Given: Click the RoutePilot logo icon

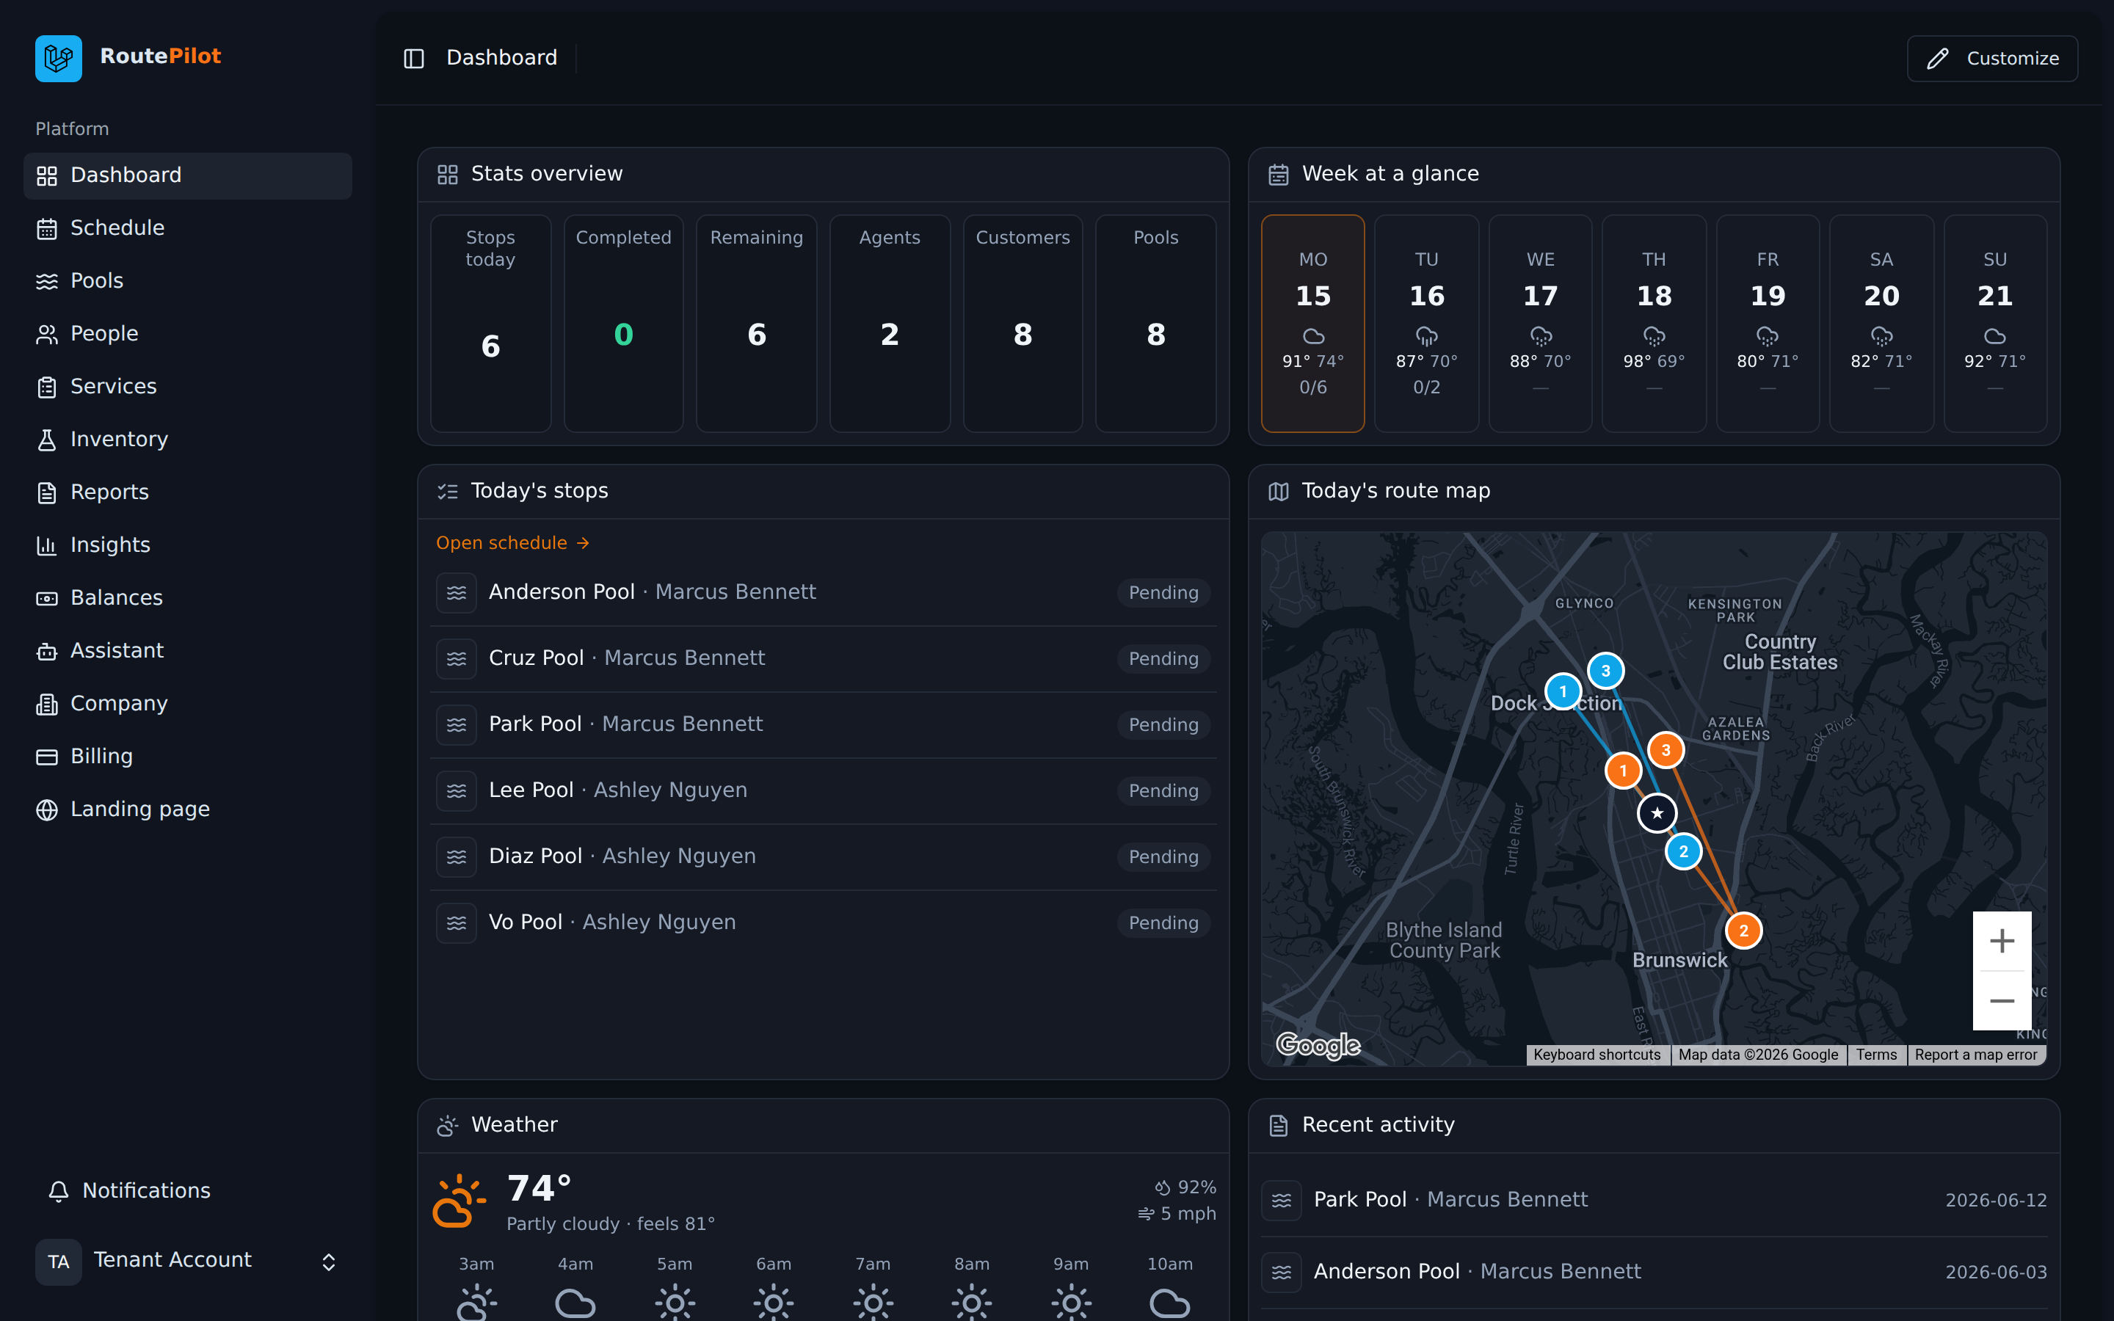Looking at the screenshot, I should pyautogui.click(x=59, y=58).
